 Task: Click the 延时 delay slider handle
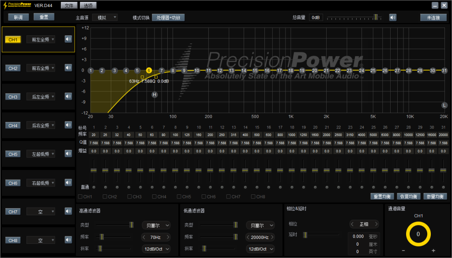(305, 235)
